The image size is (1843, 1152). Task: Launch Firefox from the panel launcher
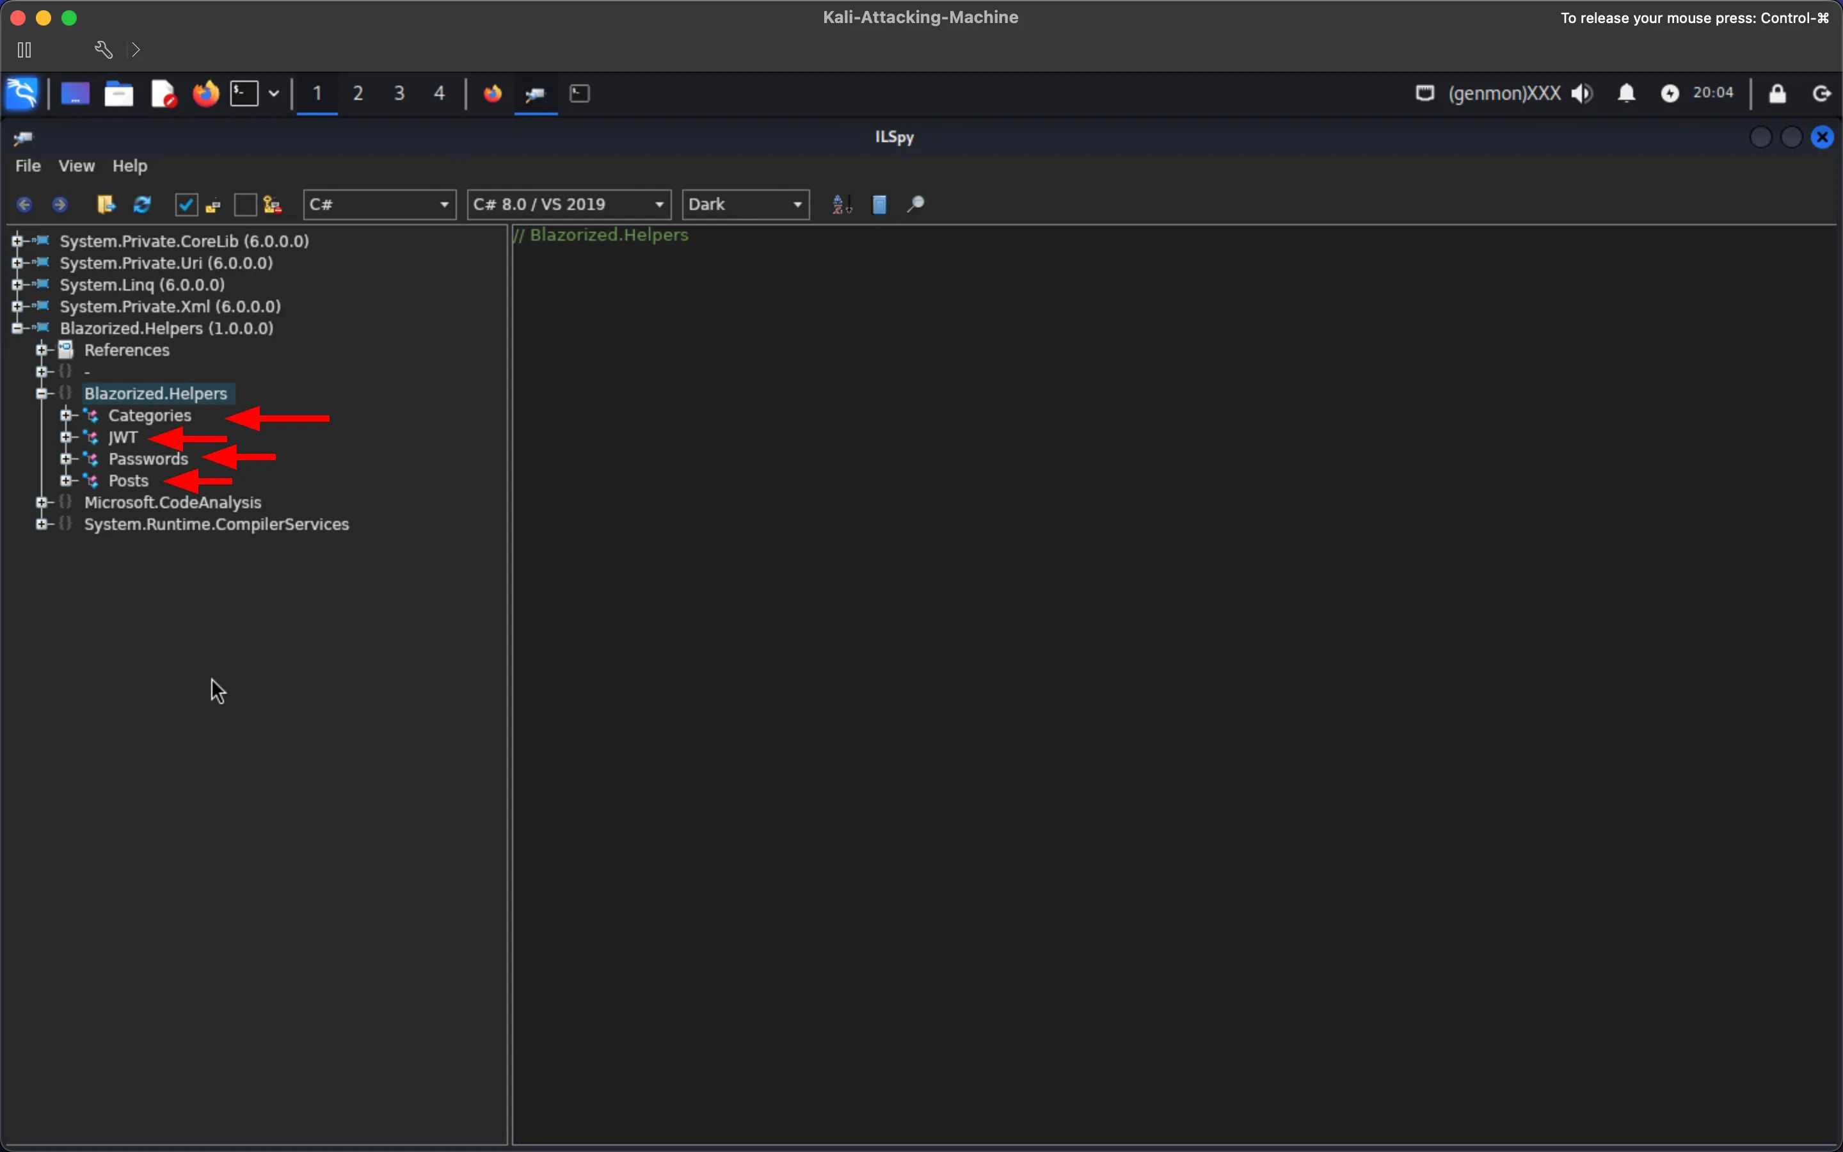(x=205, y=93)
